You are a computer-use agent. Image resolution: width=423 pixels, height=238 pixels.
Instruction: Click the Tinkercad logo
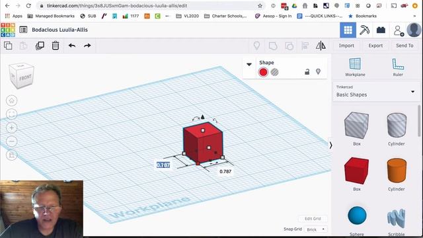[x=8, y=30]
